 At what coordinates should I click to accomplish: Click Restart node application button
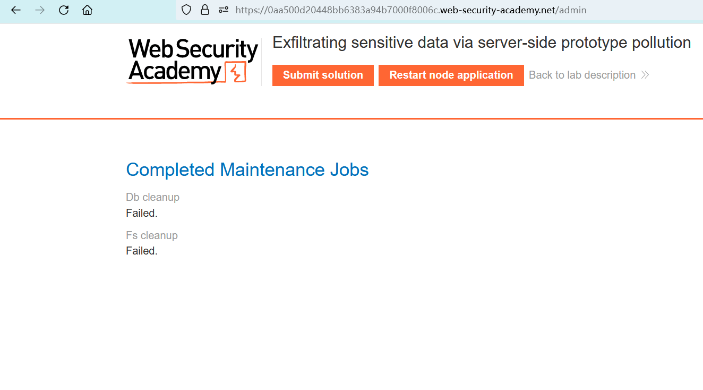pyautogui.click(x=451, y=75)
